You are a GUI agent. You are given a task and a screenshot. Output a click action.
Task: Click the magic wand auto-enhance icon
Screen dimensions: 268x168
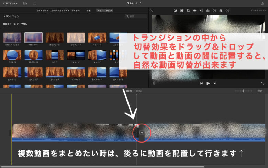[x=152, y=11]
